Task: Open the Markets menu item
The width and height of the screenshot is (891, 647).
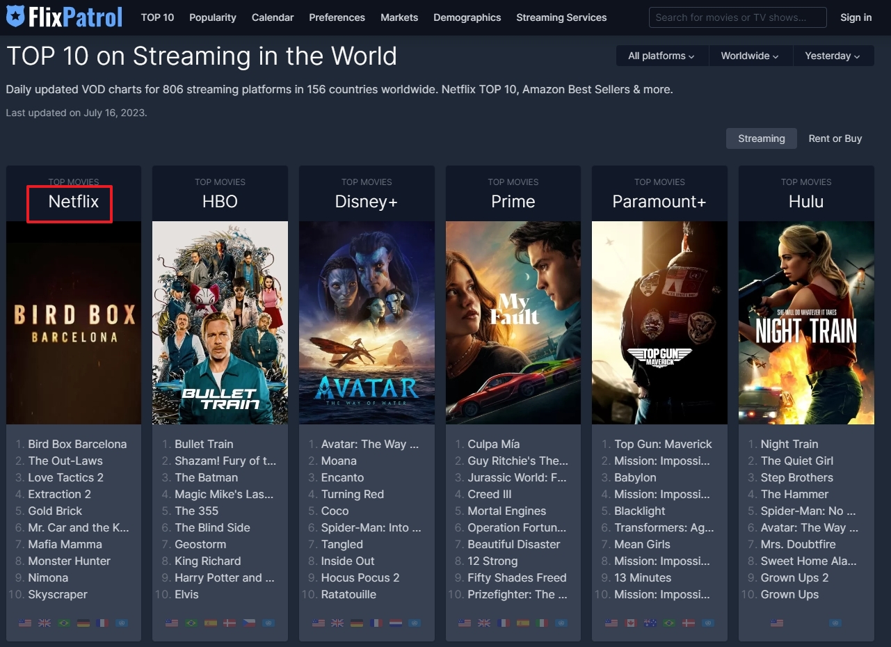Action: coord(399,17)
